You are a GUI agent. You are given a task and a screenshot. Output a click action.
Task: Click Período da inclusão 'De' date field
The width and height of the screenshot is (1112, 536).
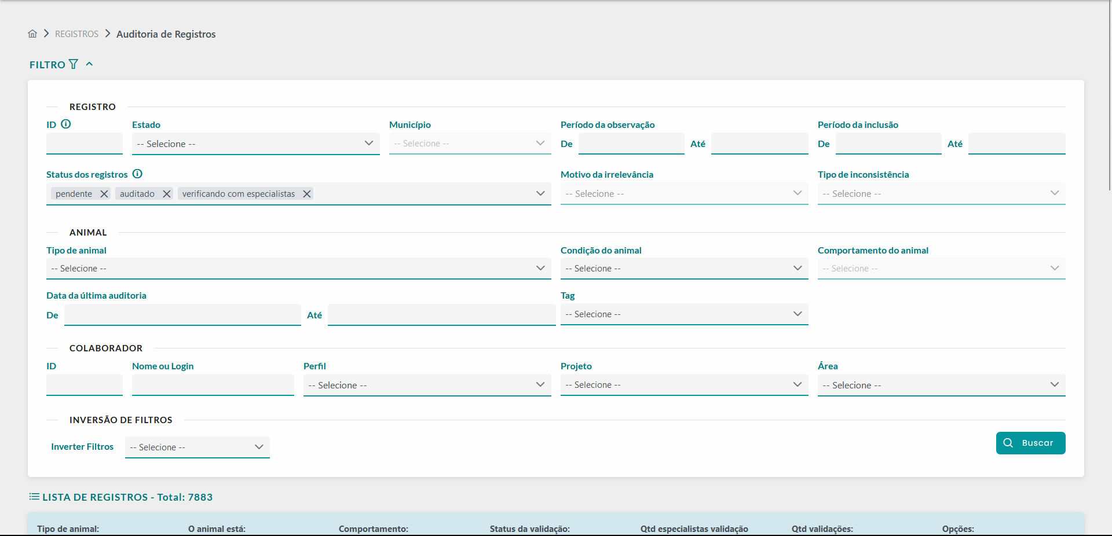(x=888, y=144)
